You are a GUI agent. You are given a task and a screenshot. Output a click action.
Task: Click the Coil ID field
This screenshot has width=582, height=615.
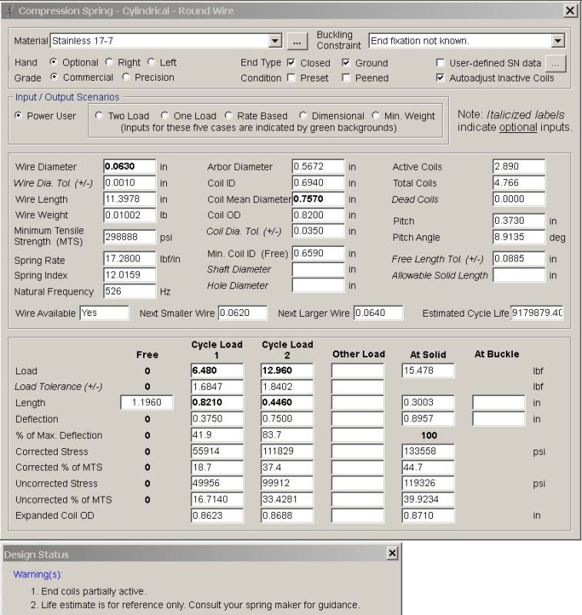(318, 183)
